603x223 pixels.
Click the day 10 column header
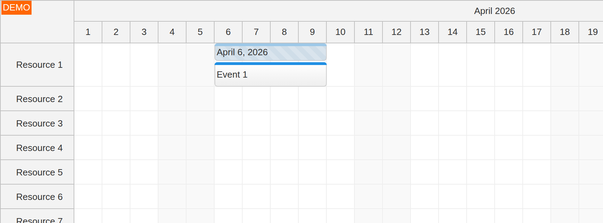(340, 32)
